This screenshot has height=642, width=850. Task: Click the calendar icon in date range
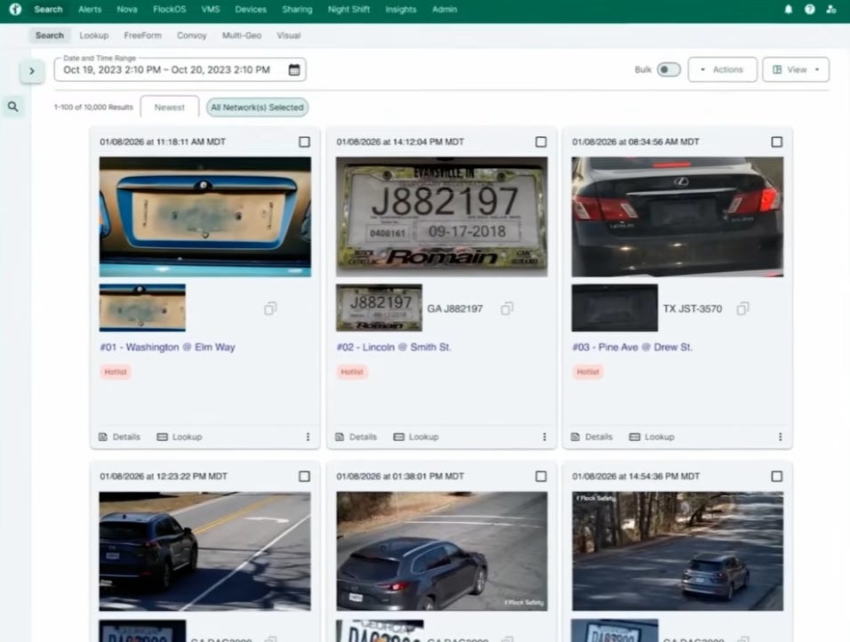click(x=293, y=69)
